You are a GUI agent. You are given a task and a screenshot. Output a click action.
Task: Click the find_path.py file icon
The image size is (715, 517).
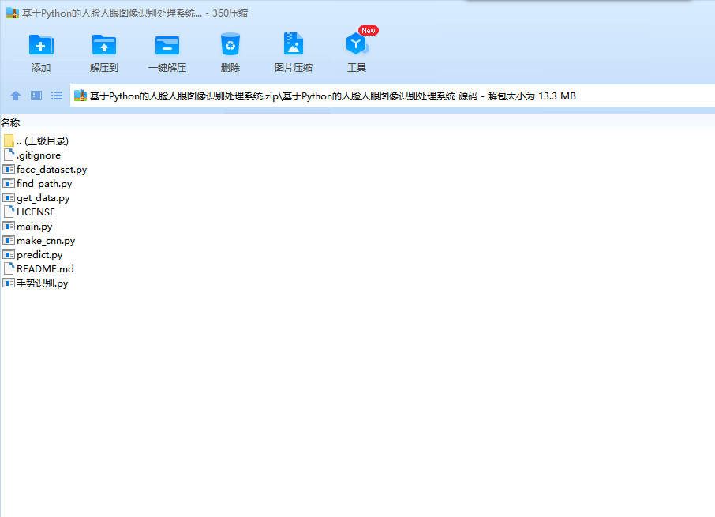[9, 183]
